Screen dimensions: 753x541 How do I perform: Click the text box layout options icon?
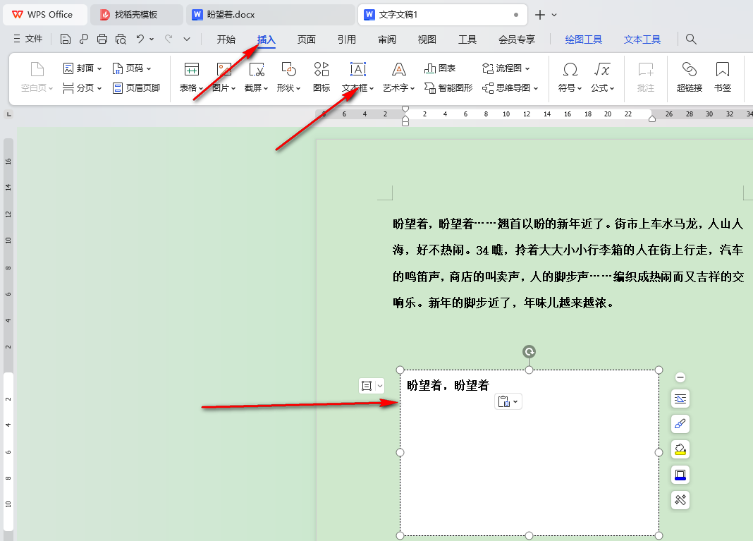tap(367, 386)
